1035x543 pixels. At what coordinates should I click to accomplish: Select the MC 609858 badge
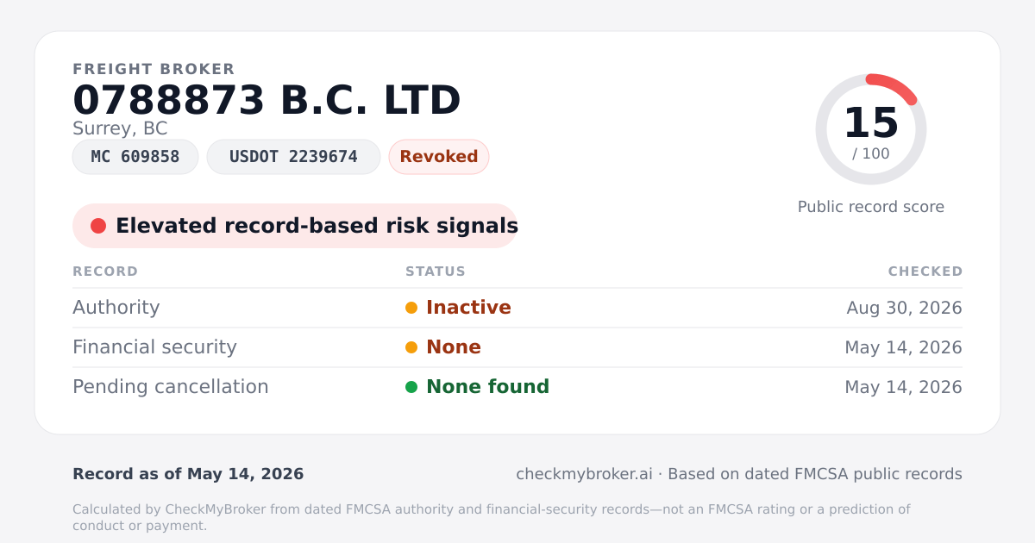tap(135, 157)
